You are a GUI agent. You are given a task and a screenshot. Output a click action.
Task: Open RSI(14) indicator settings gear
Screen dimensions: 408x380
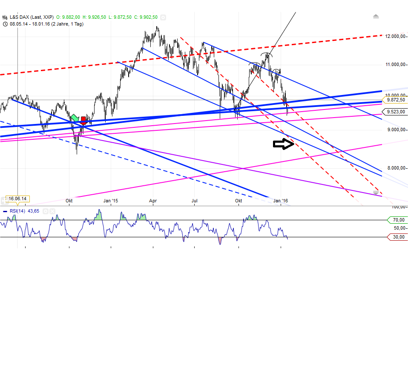coord(46,211)
